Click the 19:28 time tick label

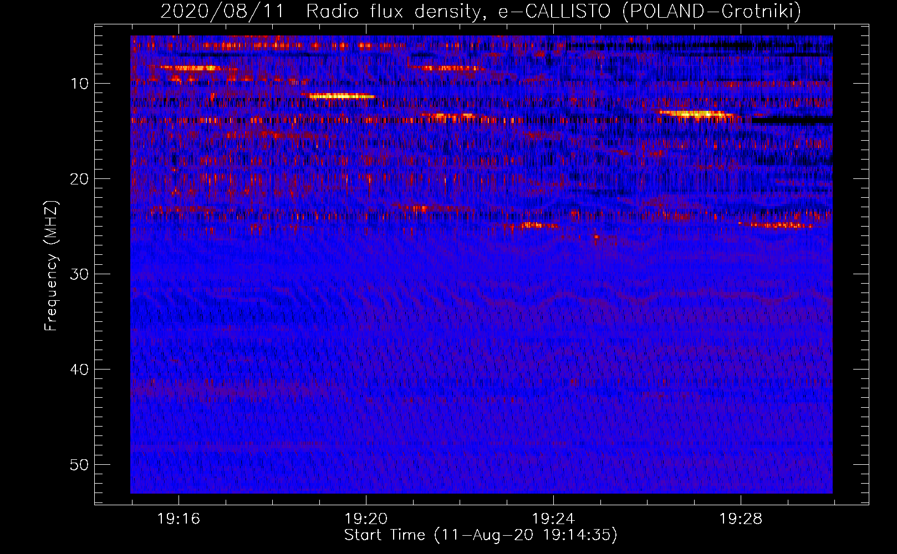[741, 519]
